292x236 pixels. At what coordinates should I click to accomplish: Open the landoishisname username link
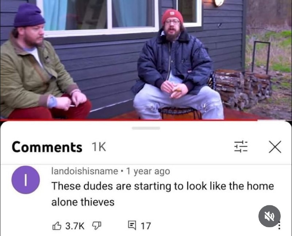coord(85,171)
